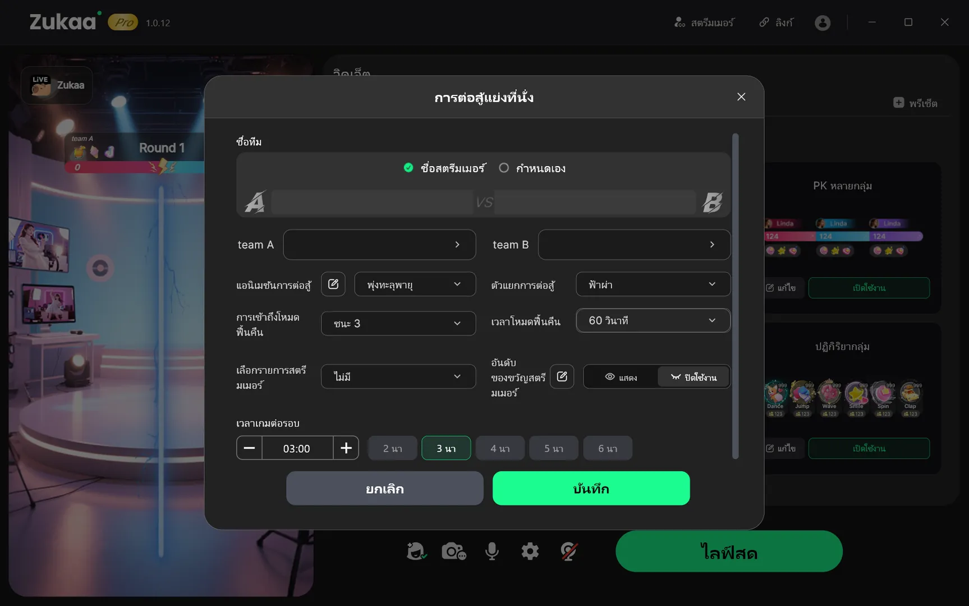Increase round time with plus button
Viewport: 969px width, 606px height.
click(346, 448)
